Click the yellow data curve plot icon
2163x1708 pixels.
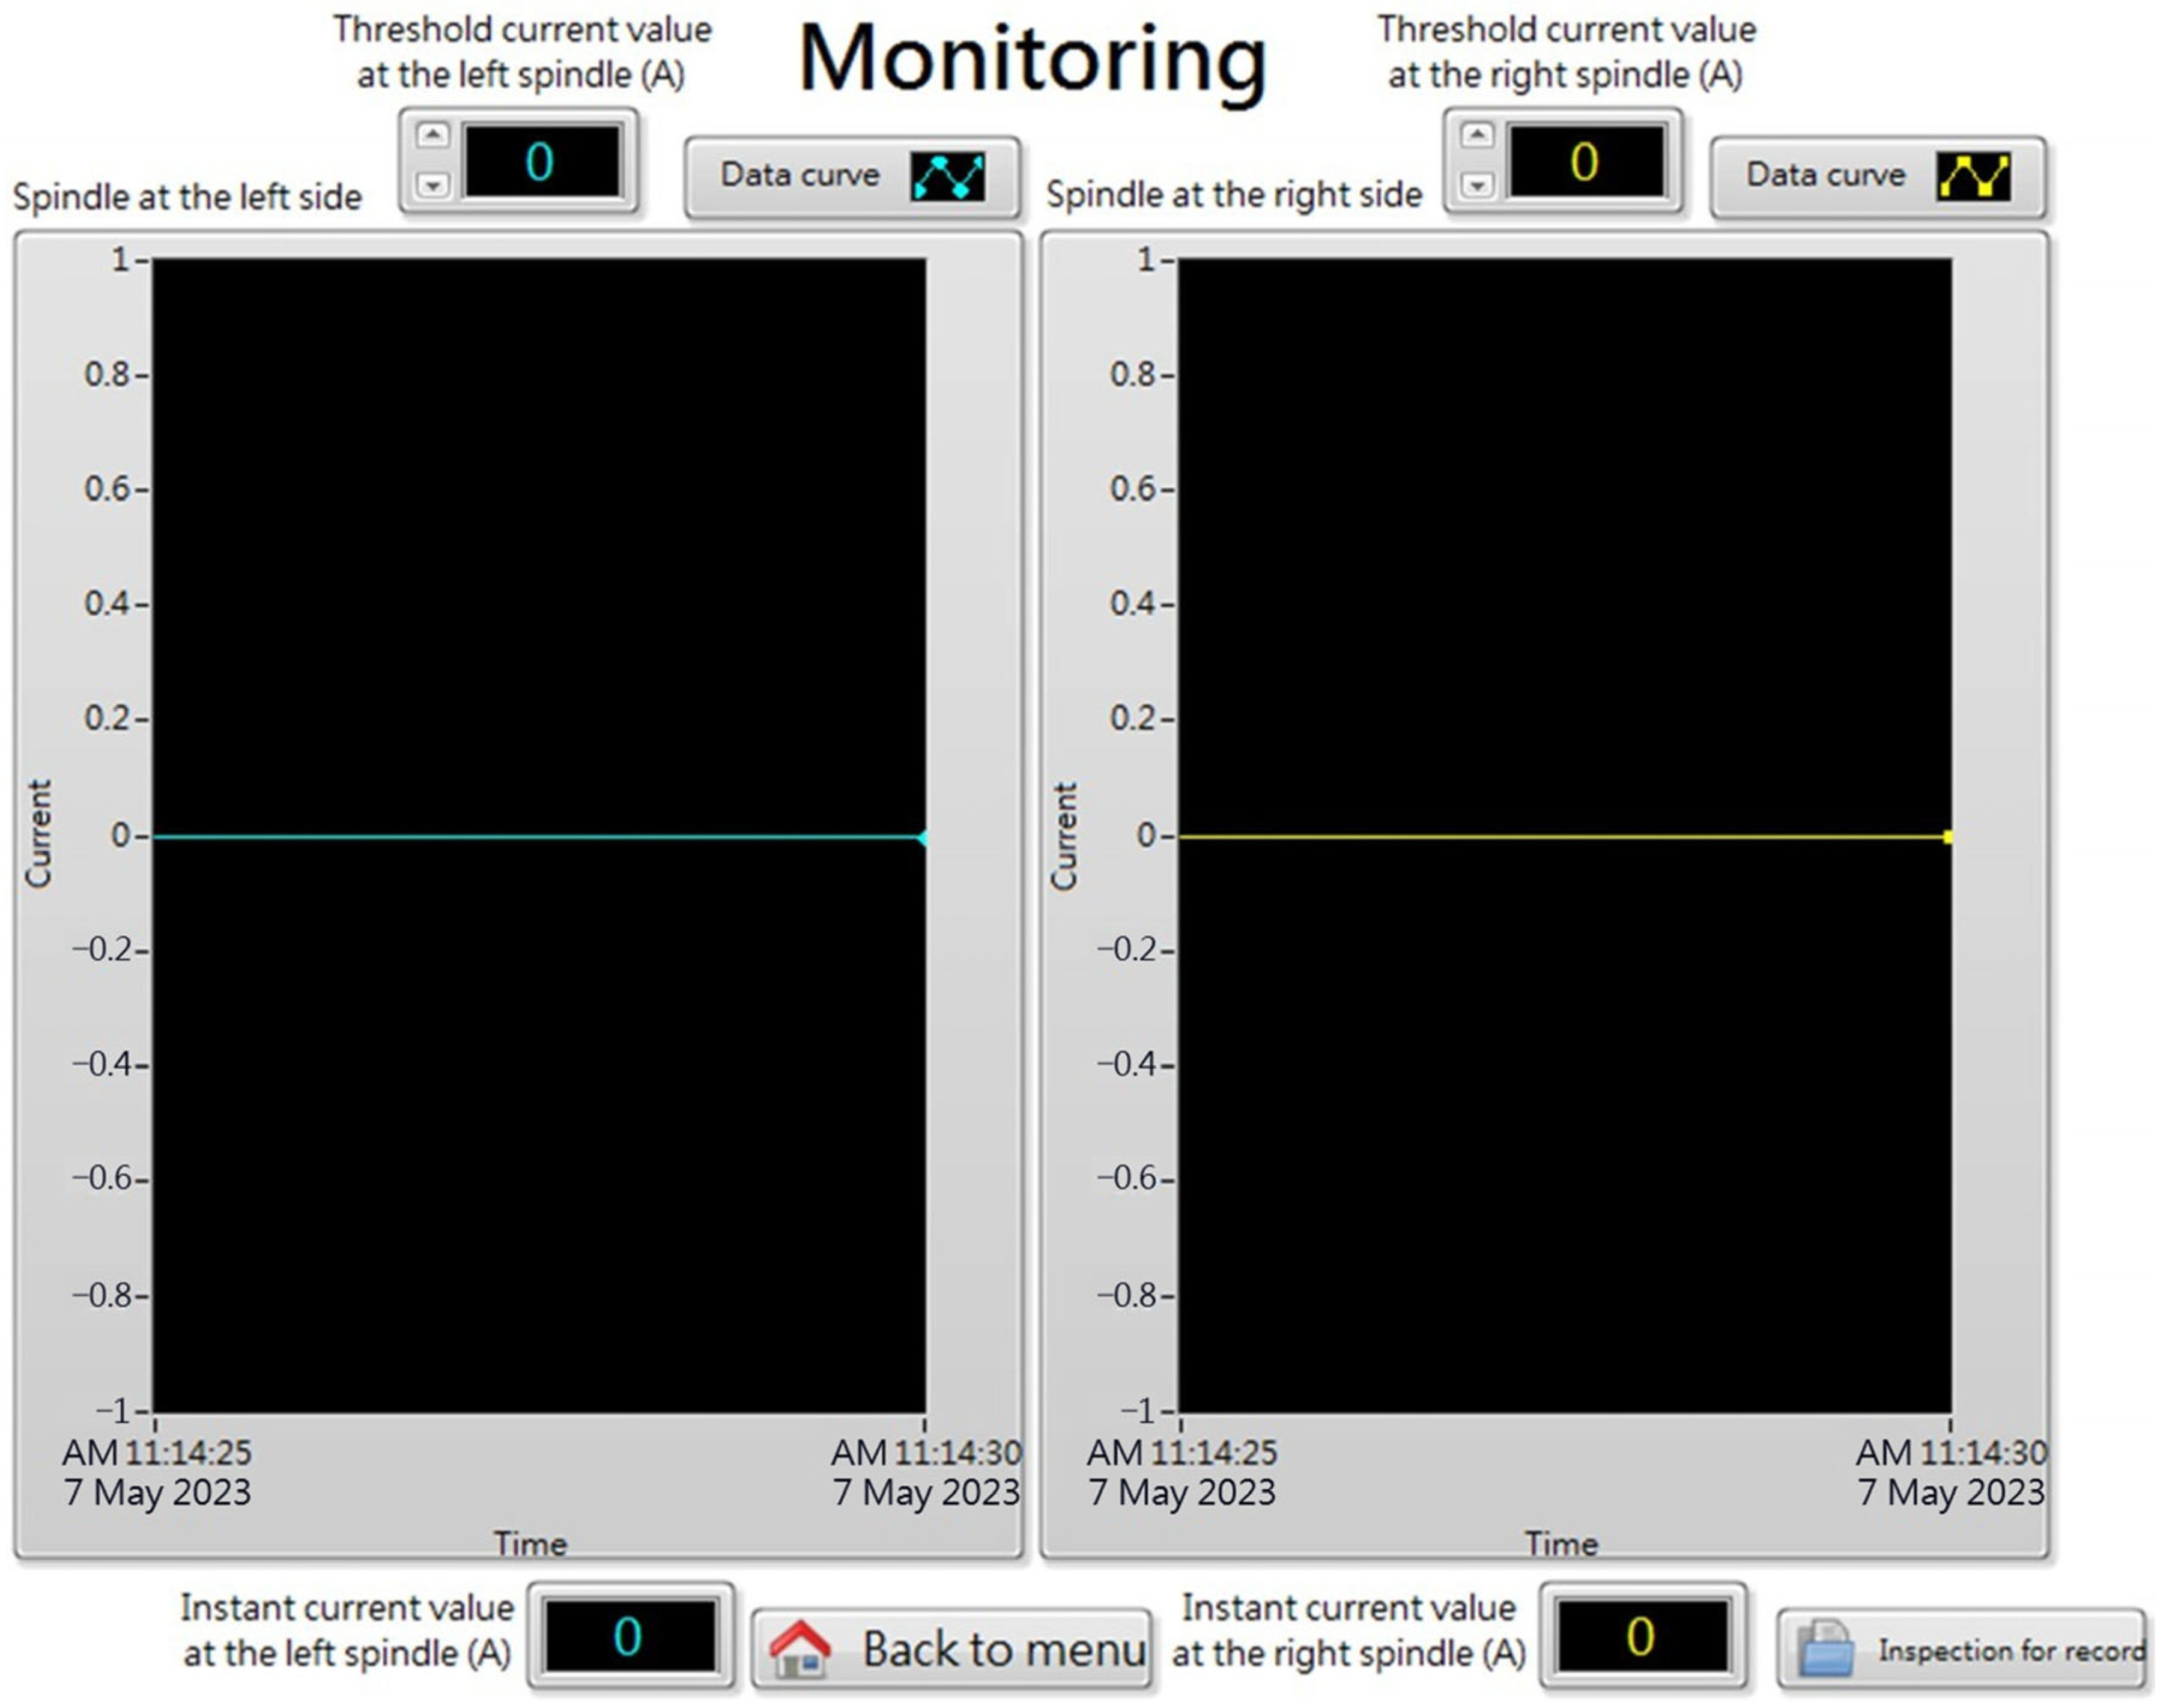pyautogui.click(x=1973, y=177)
